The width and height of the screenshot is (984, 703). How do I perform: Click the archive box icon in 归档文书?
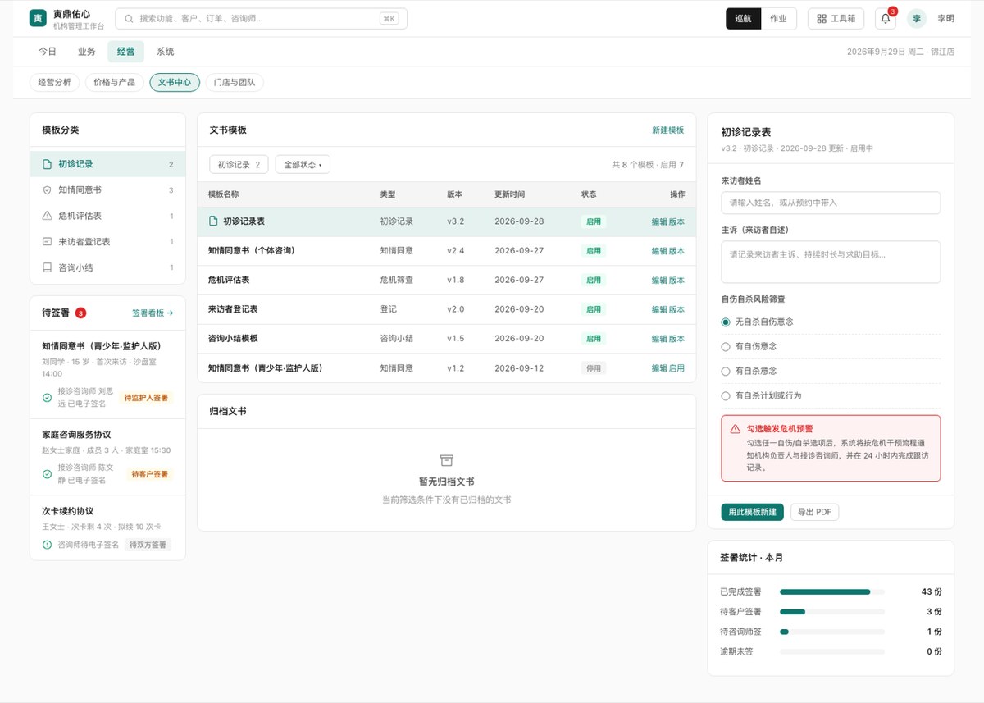447,461
